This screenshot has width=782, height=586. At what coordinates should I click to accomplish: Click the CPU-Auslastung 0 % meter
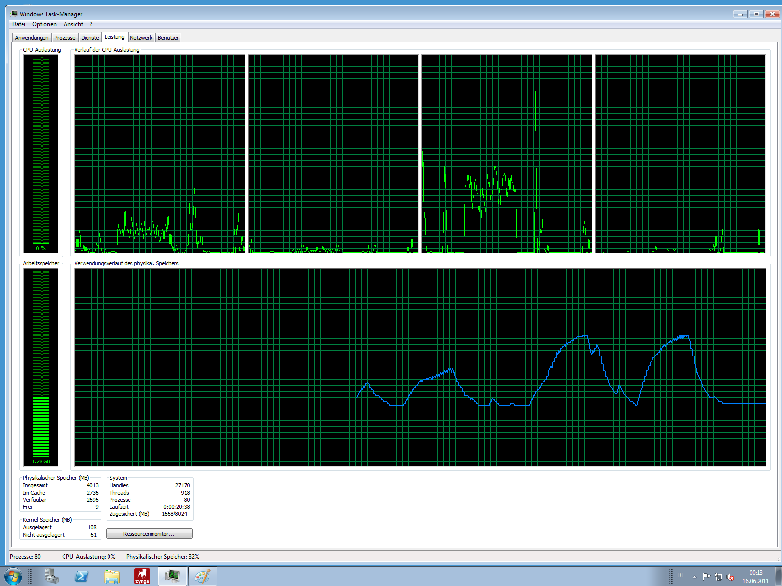click(x=41, y=154)
